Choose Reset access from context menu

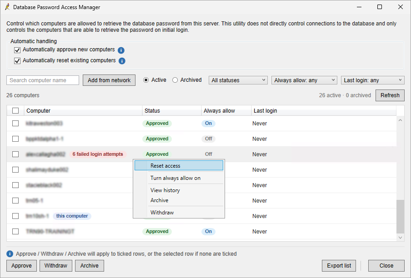coord(179,165)
